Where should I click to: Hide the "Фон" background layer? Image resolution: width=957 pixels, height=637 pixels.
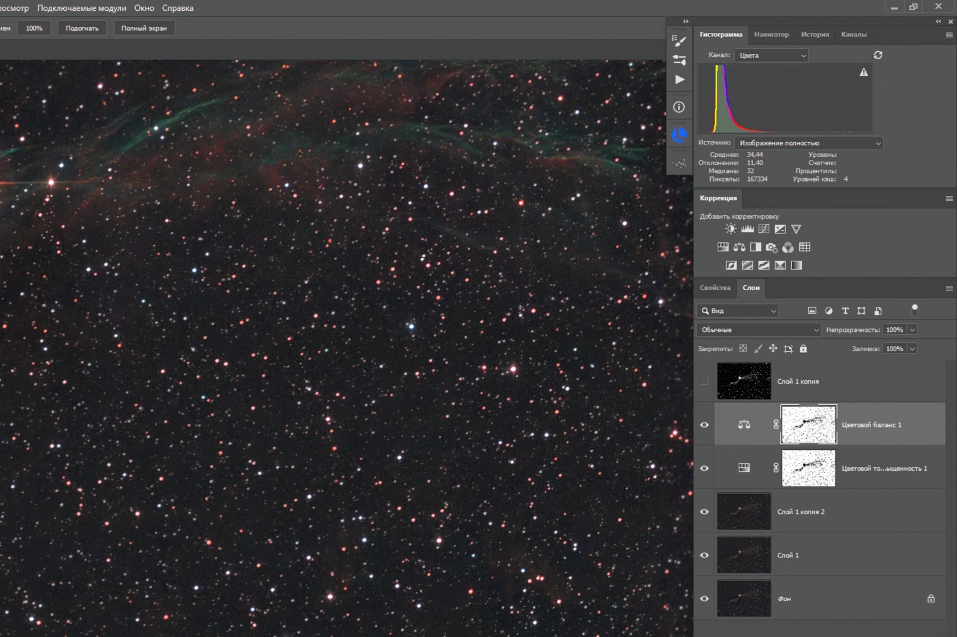pos(704,598)
